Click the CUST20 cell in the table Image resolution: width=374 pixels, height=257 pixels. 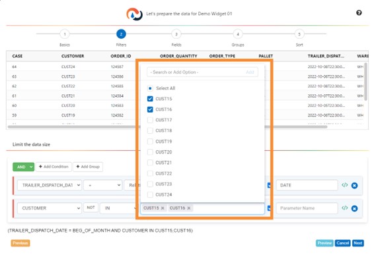(x=68, y=105)
